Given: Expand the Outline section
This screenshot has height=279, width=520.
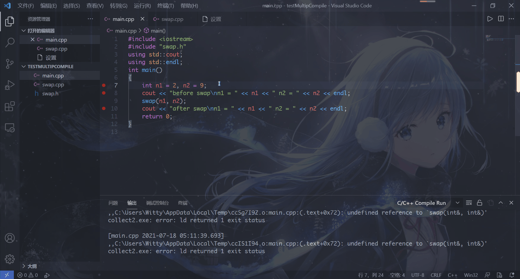Looking at the screenshot, I should (x=60, y=266).
